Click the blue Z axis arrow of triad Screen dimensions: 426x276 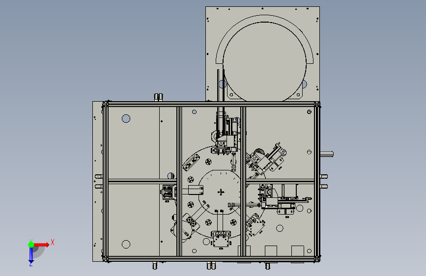31,255
